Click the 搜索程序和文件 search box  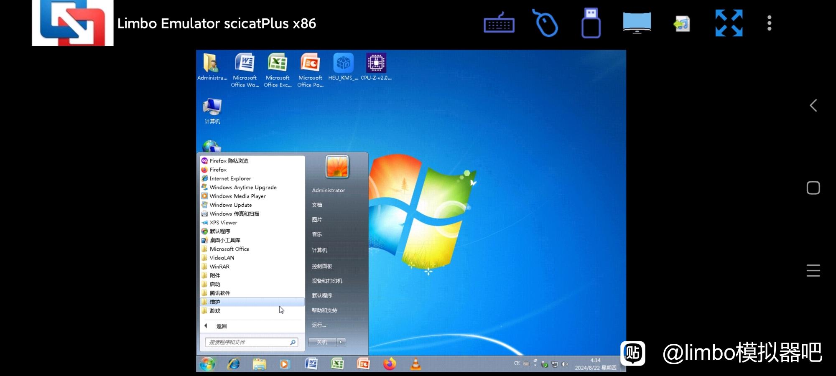point(251,342)
